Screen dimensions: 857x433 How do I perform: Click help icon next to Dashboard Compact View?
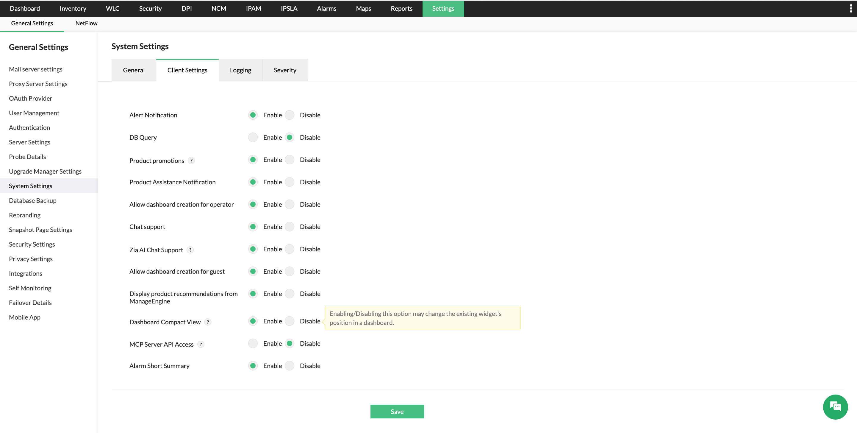coord(208,322)
